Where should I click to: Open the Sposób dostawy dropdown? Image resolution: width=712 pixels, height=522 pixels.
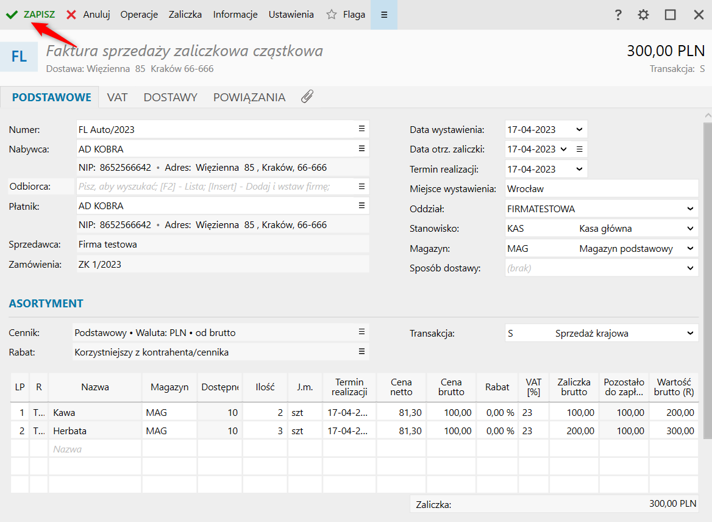click(x=690, y=268)
